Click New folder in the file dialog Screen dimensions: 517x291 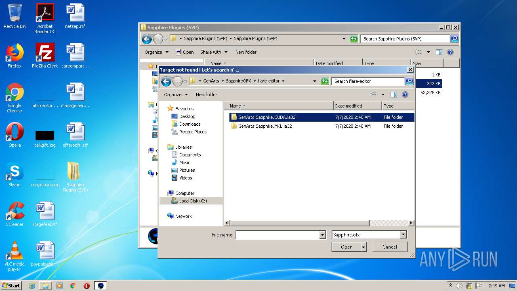206,95
